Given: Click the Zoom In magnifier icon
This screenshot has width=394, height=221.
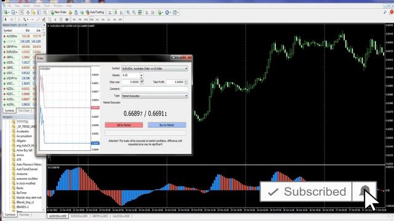Looking at the screenshot, I should (x=128, y=12).
